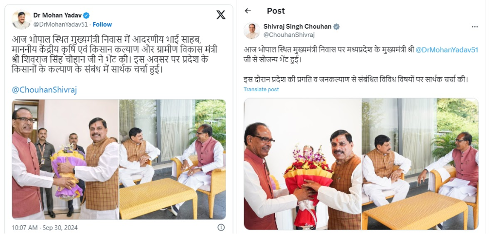
Task: Click Dr Mohan Yadav's verified badge
Action: [87, 15]
